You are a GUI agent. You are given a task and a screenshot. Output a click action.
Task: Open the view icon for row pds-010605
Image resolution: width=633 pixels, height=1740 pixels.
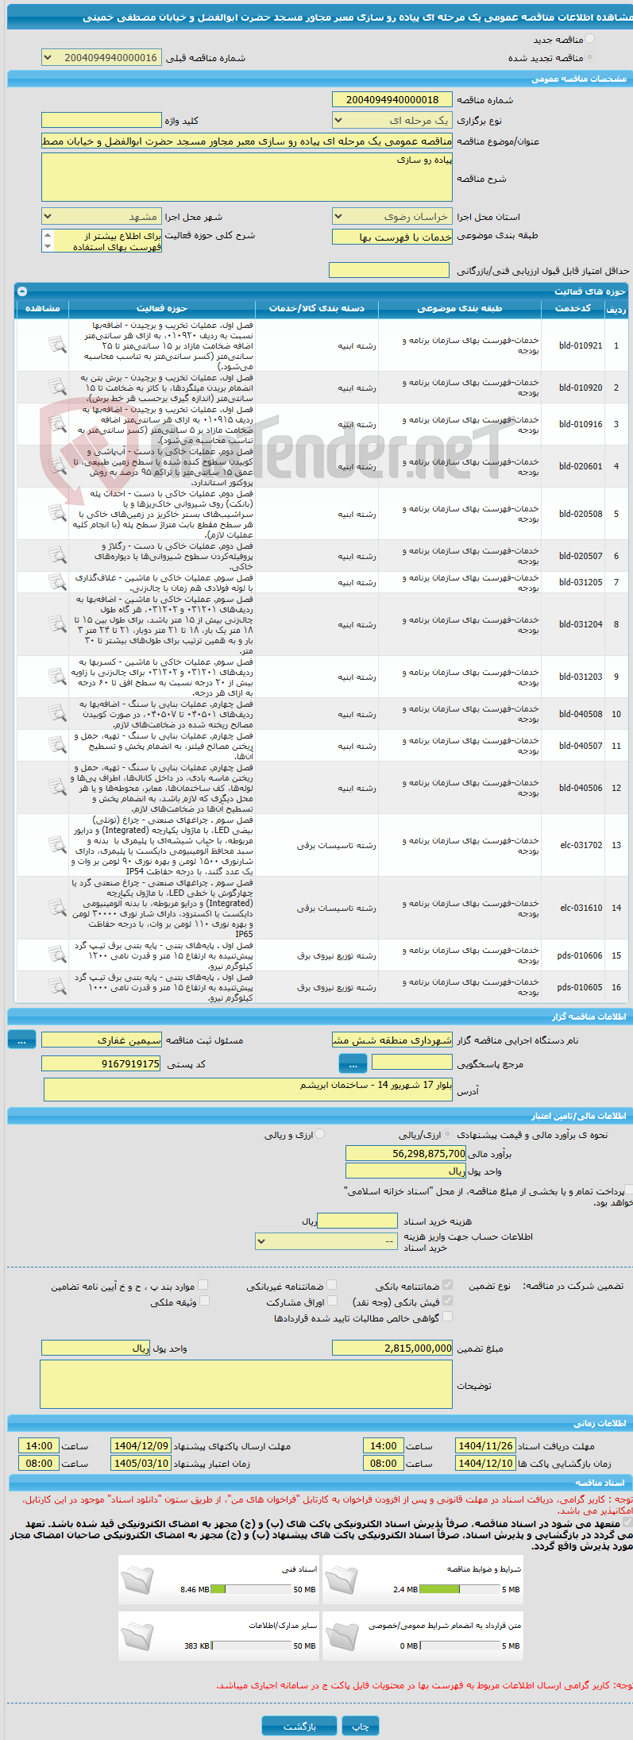click(x=57, y=987)
